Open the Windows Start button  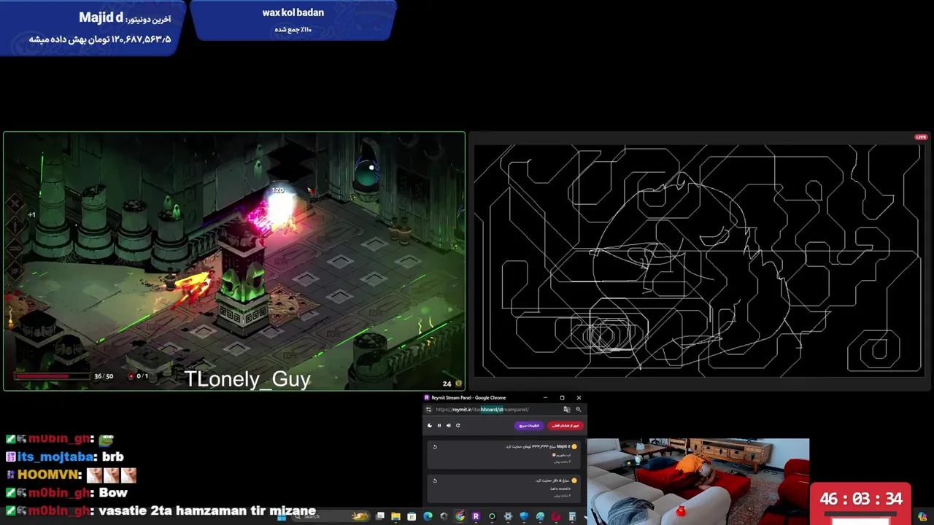click(282, 517)
